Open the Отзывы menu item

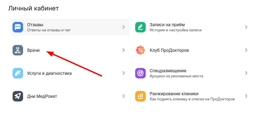(x=35, y=25)
